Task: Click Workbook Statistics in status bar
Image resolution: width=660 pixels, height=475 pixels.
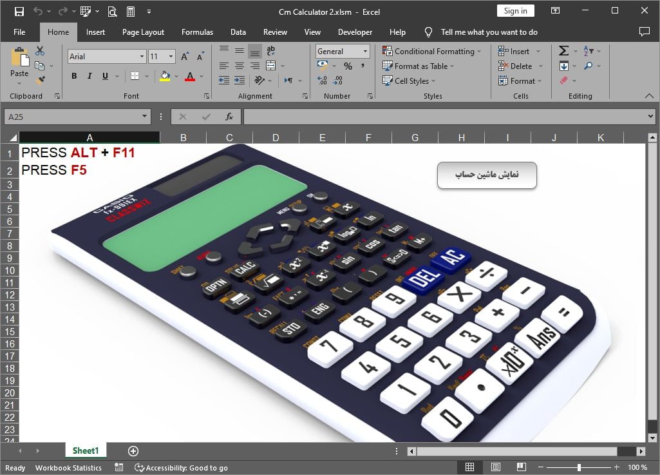Action: 69,468
